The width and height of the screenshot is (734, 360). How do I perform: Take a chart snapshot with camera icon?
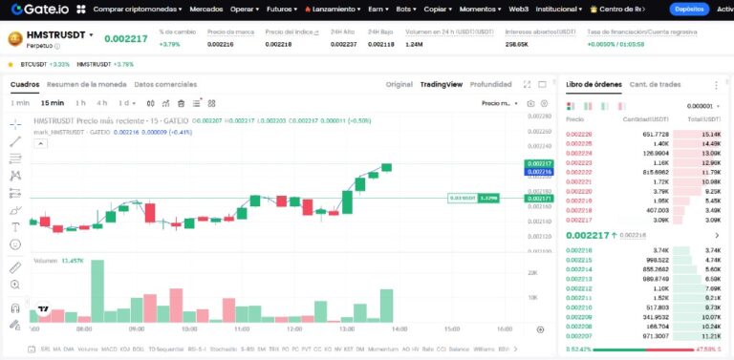pos(530,103)
